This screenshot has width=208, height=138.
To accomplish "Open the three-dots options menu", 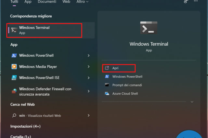I will (196, 1).
